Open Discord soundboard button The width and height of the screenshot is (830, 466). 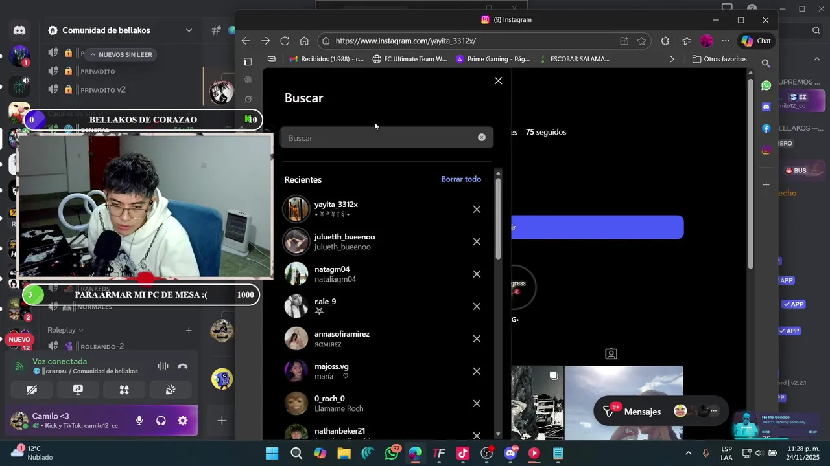pyautogui.click(x=171, y=390)
